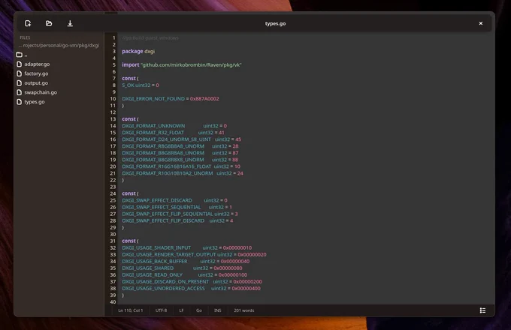Click line number 13 in the gutter
Image resolution: width=511 pixels, height=330 pixels.
pyautogui.click(x=113, y=119)
